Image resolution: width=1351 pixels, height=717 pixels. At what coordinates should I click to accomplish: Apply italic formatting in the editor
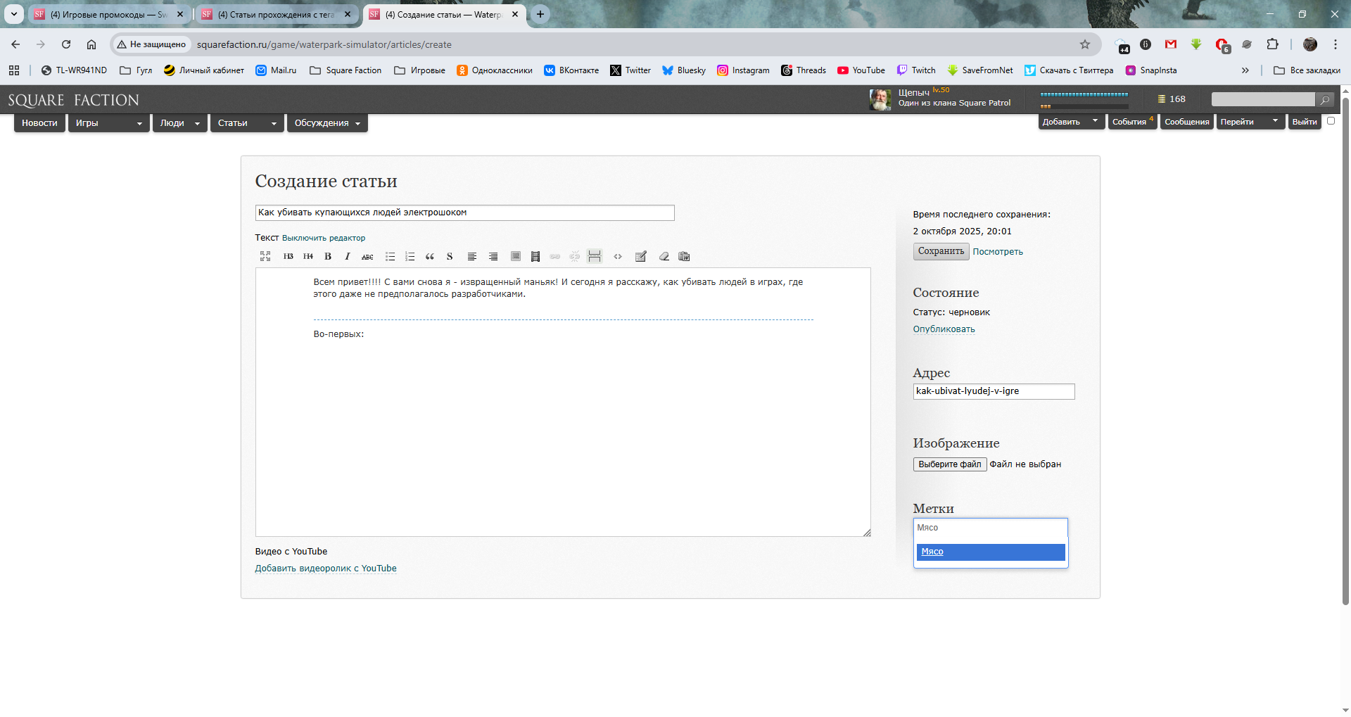pos(347,256)
